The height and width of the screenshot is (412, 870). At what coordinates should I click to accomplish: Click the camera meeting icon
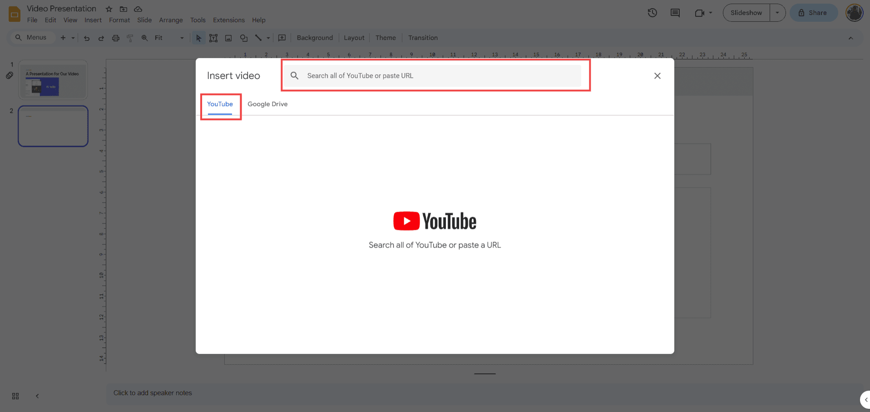(x=700, y=13)
